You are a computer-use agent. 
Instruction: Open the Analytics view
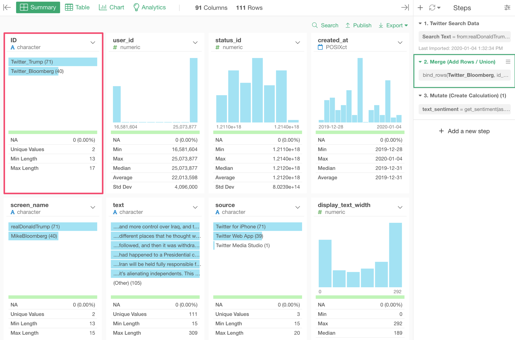[149, 8]
